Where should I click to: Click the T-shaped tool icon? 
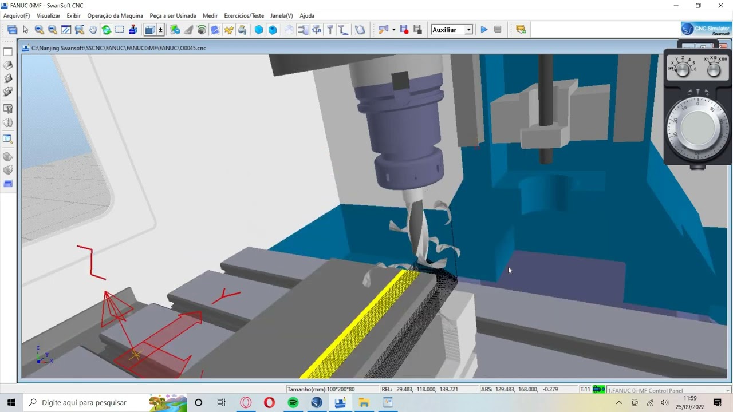point(330,30)
